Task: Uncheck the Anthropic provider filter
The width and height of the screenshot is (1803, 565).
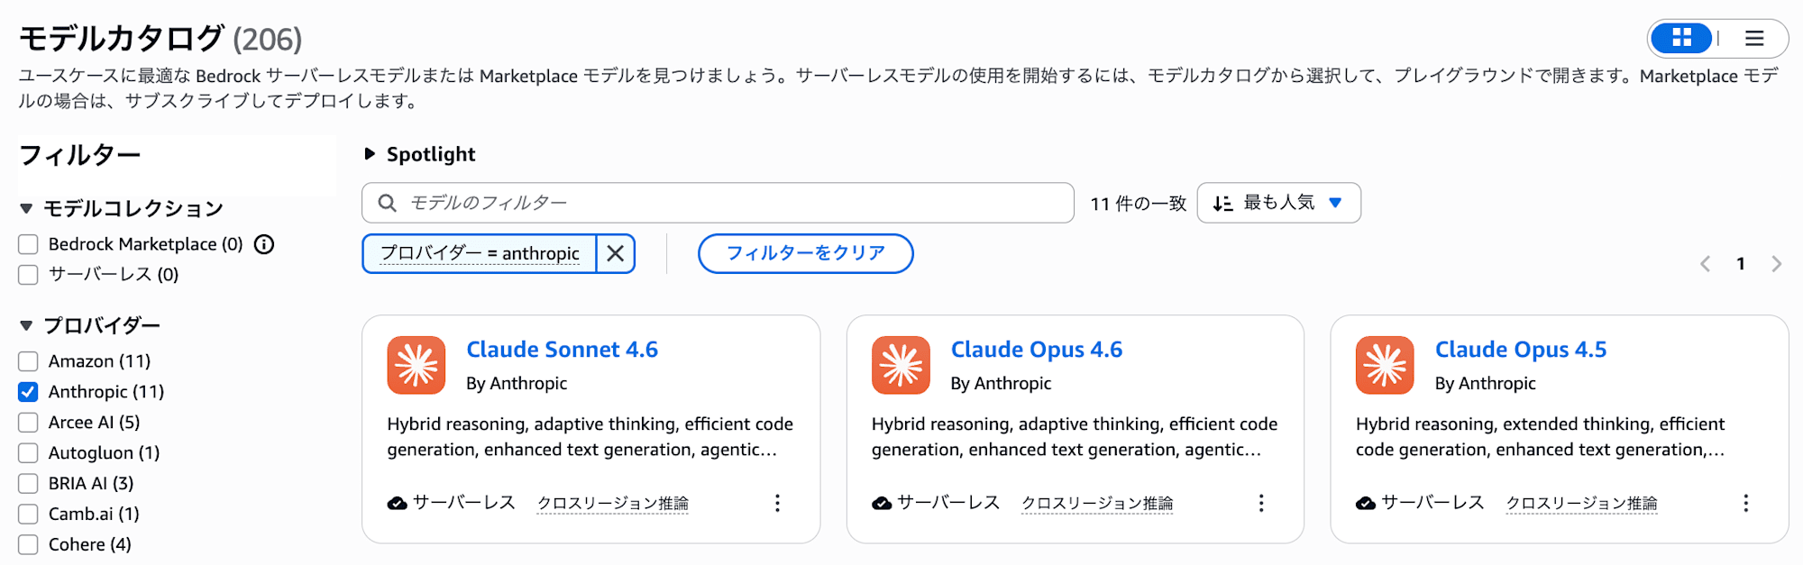Action: coord(27,391)
